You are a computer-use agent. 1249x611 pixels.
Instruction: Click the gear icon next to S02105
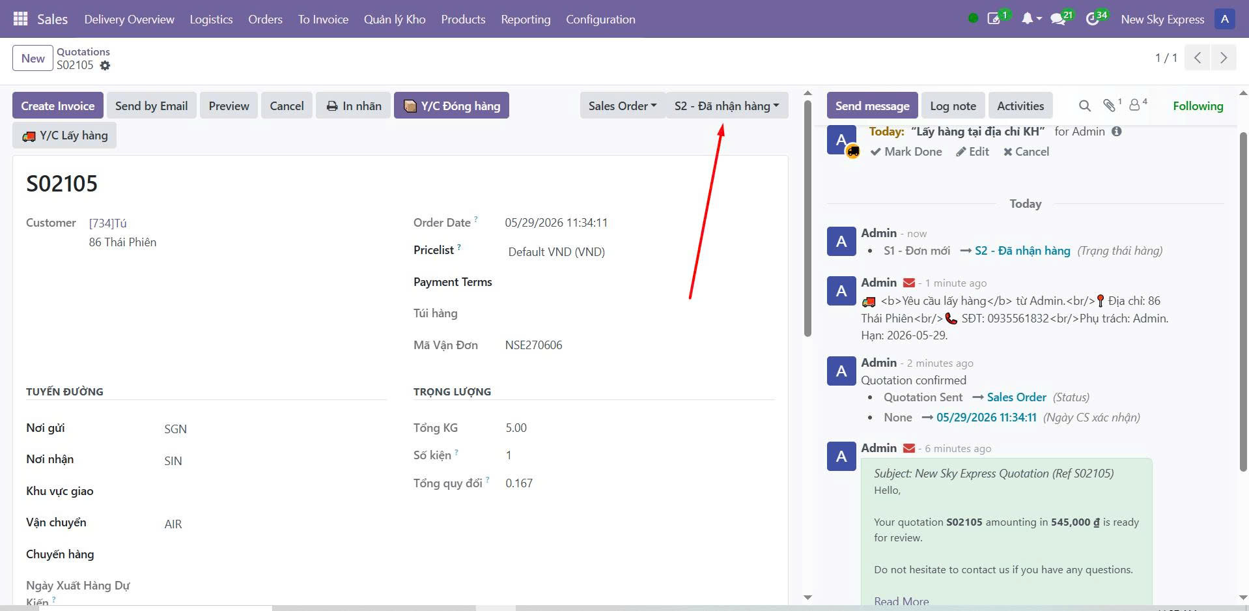tap(105, 66)
